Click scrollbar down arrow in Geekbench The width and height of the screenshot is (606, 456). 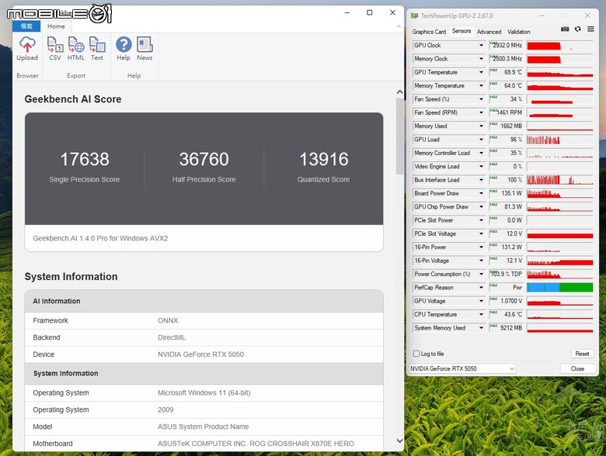(x=399, y=440)
